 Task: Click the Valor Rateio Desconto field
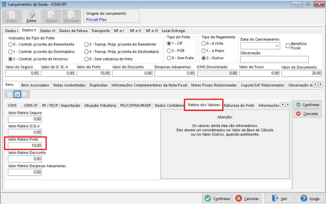coord(25,159)
